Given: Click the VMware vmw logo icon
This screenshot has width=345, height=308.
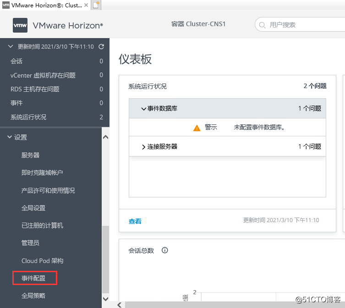Looking at the screenshot, I should 20,25.
